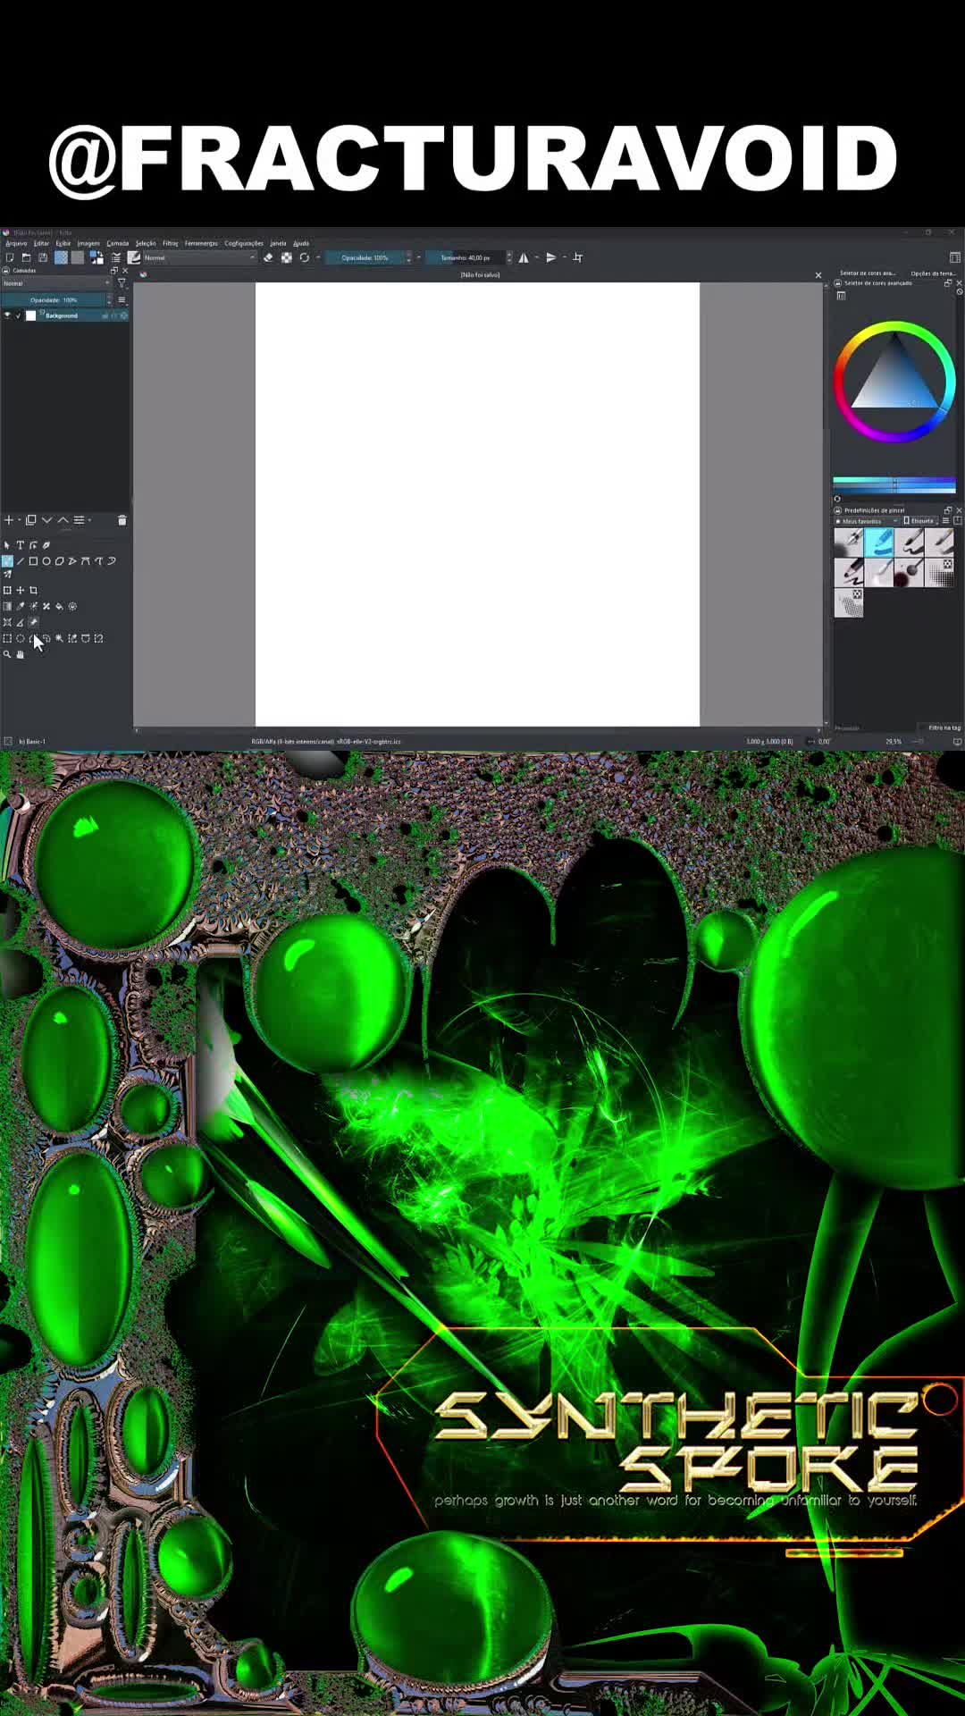This screenshot has height=1716, width=965.
Task: Open the layer blend mode dropdown
Action: (x=56, y=283)
